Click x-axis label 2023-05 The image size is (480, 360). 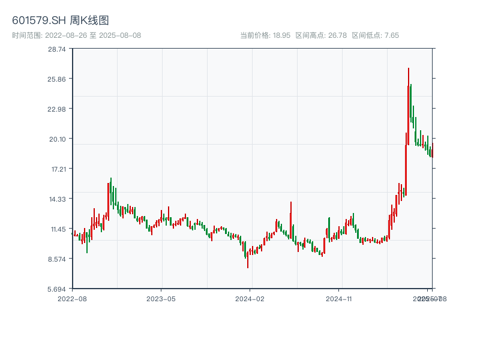click(161, 299)
